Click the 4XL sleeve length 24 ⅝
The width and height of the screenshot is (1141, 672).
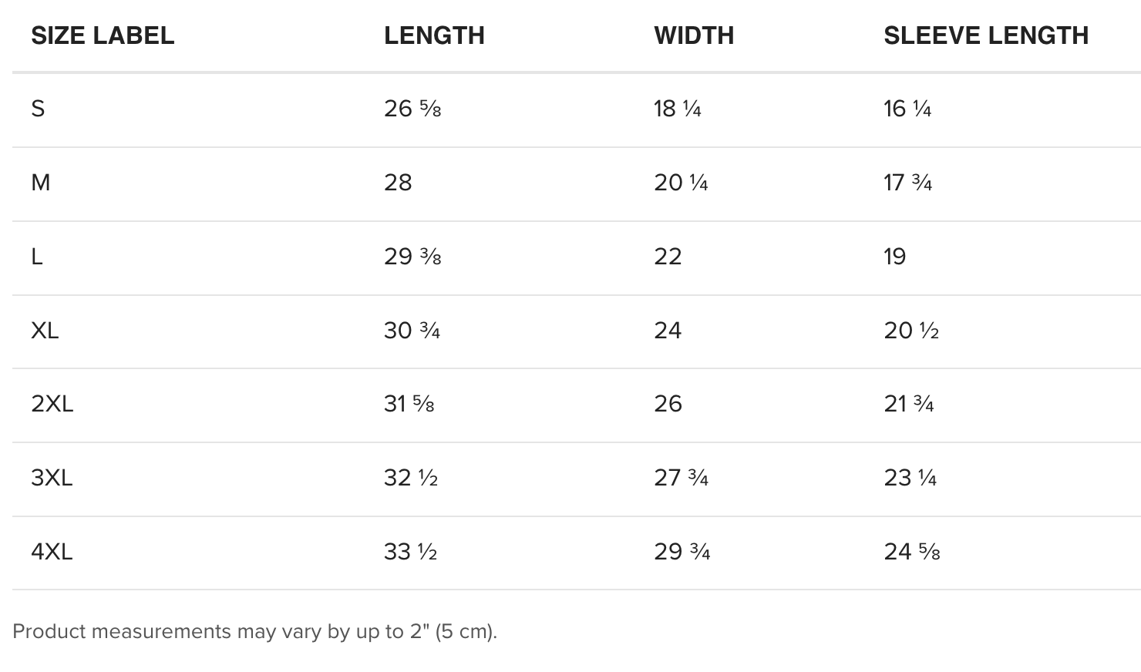[x=912, y=552]
